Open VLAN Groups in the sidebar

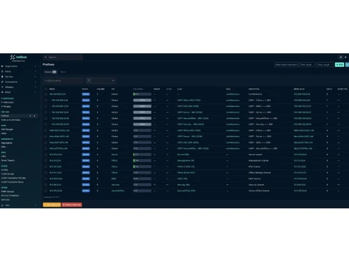pyautogui.click(x=8, y=174)
